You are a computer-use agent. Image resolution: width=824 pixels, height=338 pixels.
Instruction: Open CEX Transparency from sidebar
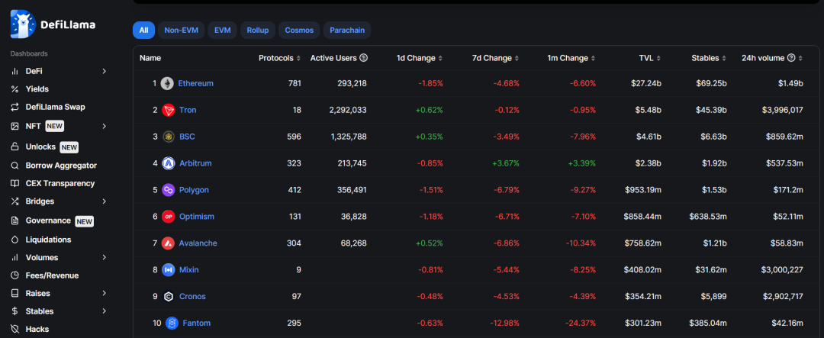[60, 183]
